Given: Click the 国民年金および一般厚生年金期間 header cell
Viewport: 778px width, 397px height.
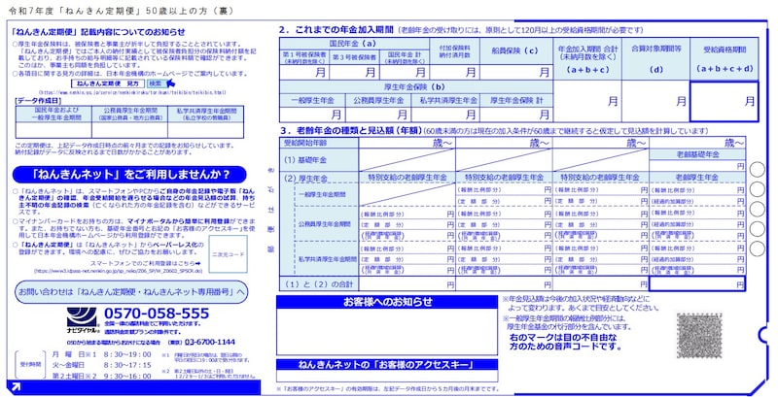Looking at the screenshot, I should click(53, 115).
